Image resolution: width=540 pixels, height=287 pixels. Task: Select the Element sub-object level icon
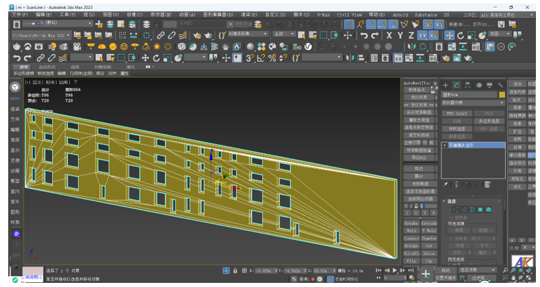click(x=489, y=210)
